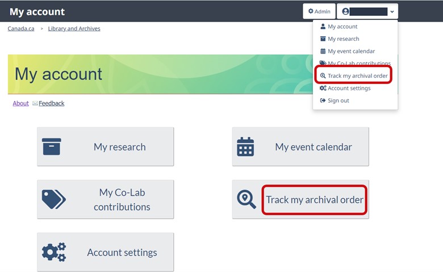Open the About link
443x272 pixels.
(x=21, y=103)
